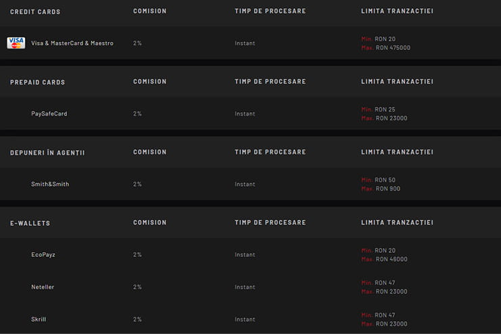Viewport: 501px width, 334px height.
Task: Click the Visa MasterCard logo icon
Action: click(16, 43)
